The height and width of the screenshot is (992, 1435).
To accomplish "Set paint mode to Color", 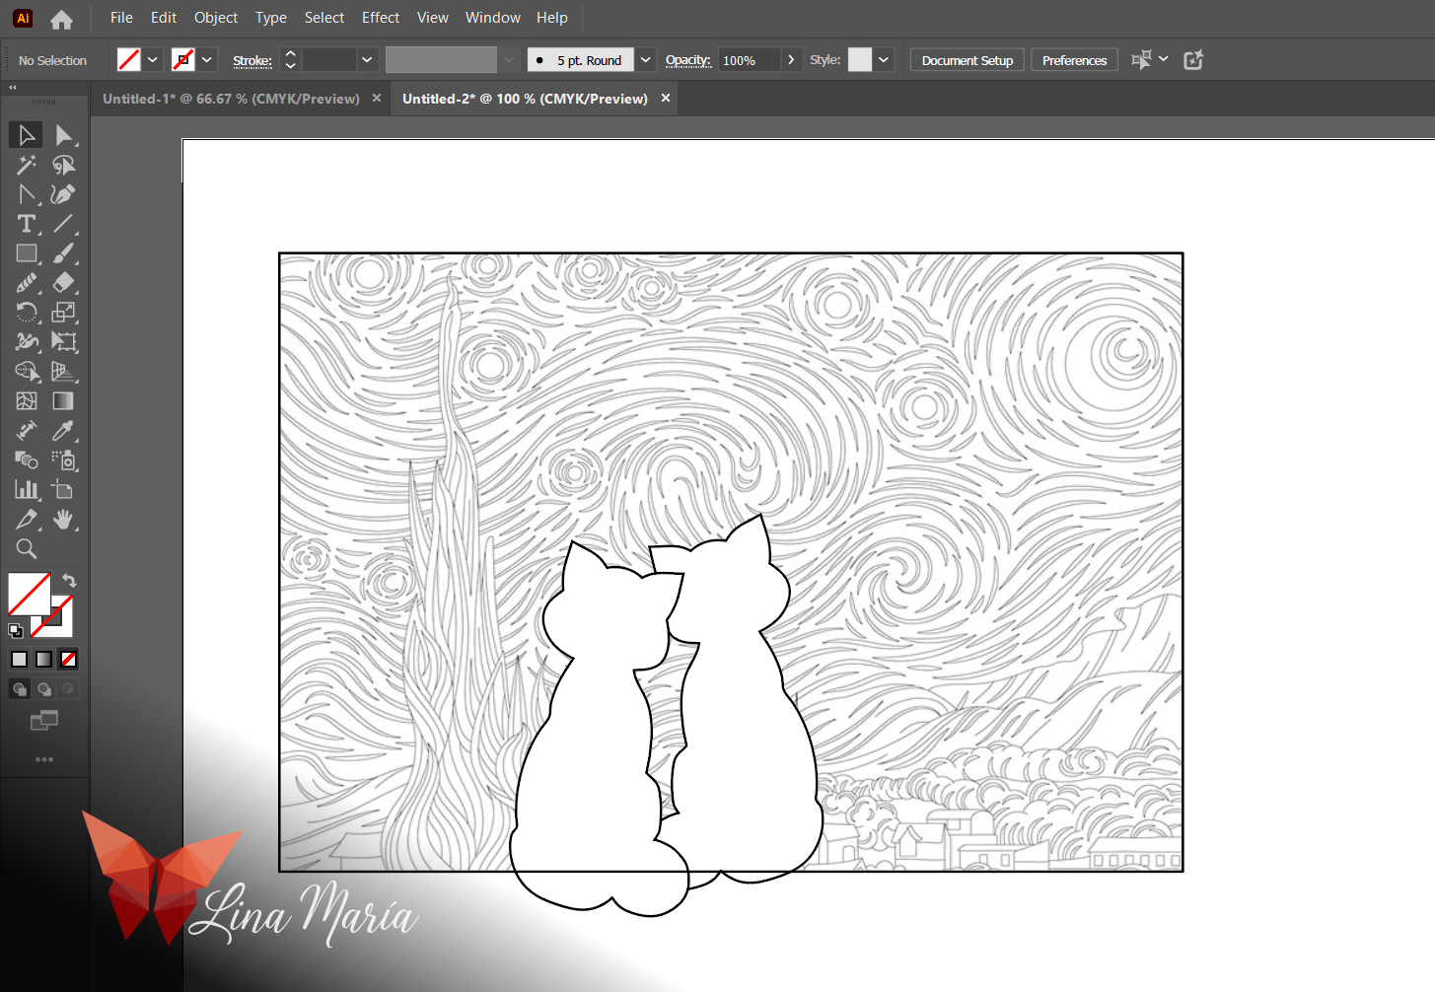I will click(19, 660).
